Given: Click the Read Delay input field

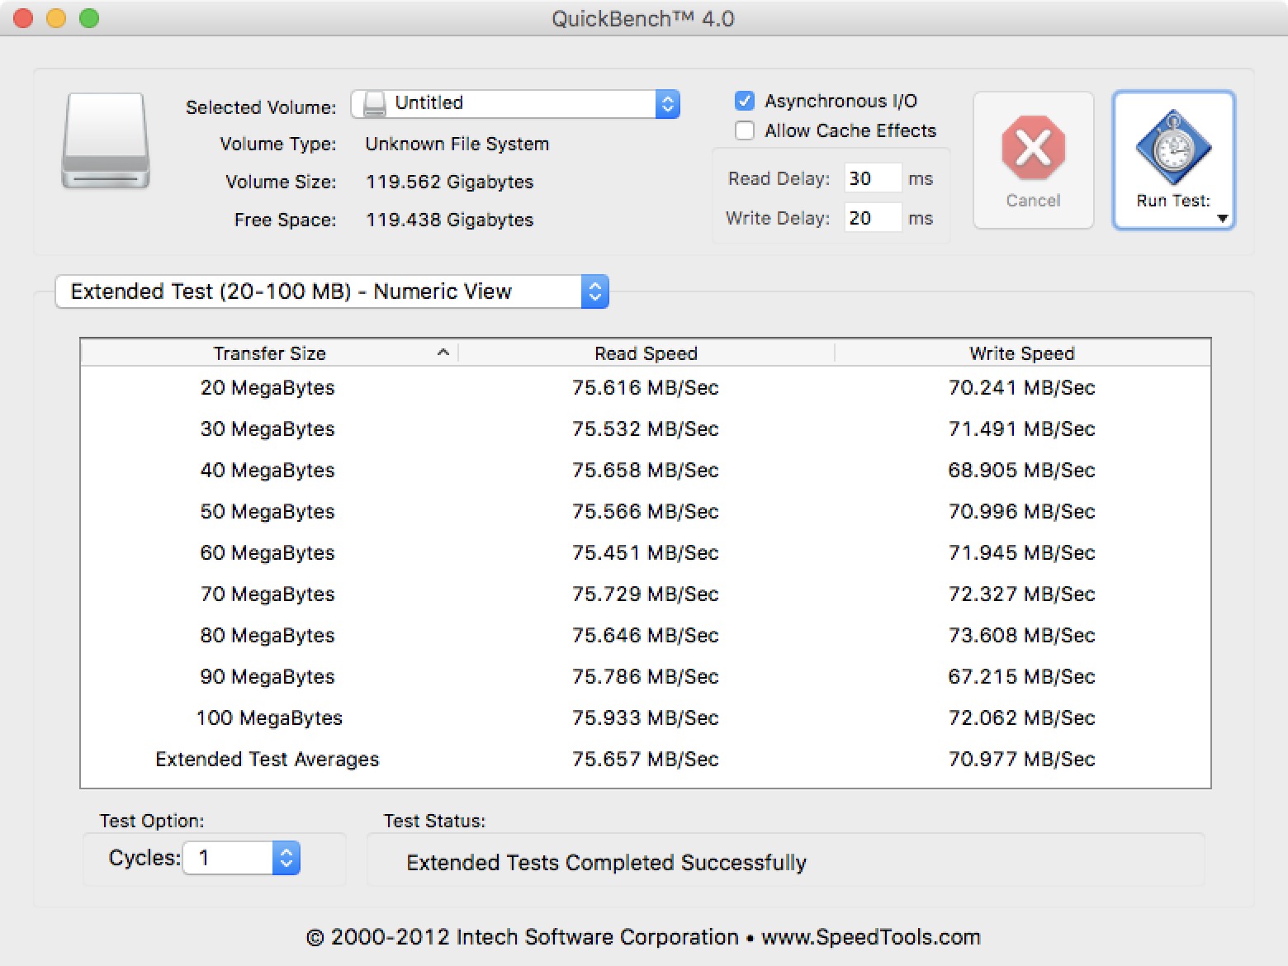Looking at the screenshot, I should (x=872, y=178).
